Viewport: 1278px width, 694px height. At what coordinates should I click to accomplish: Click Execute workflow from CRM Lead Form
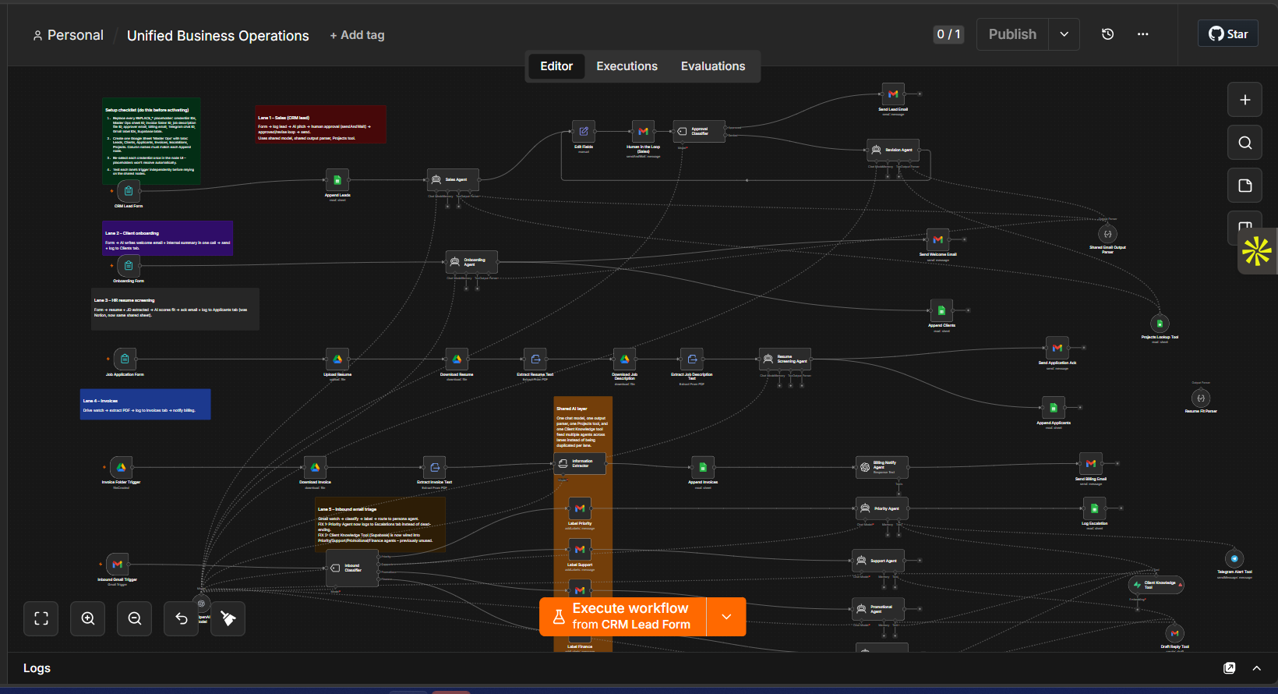[x=623, y=617]
